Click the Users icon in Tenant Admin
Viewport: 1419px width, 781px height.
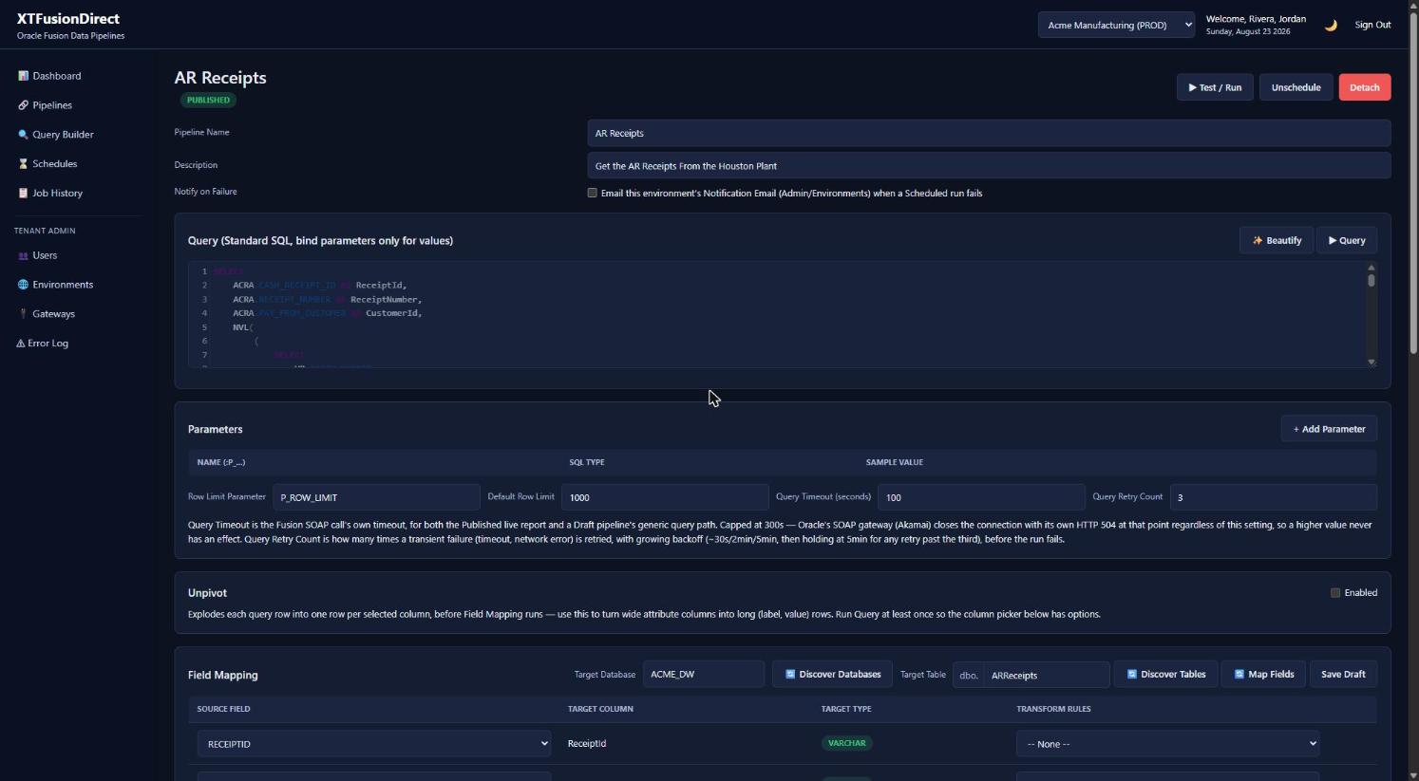[23, 255]
